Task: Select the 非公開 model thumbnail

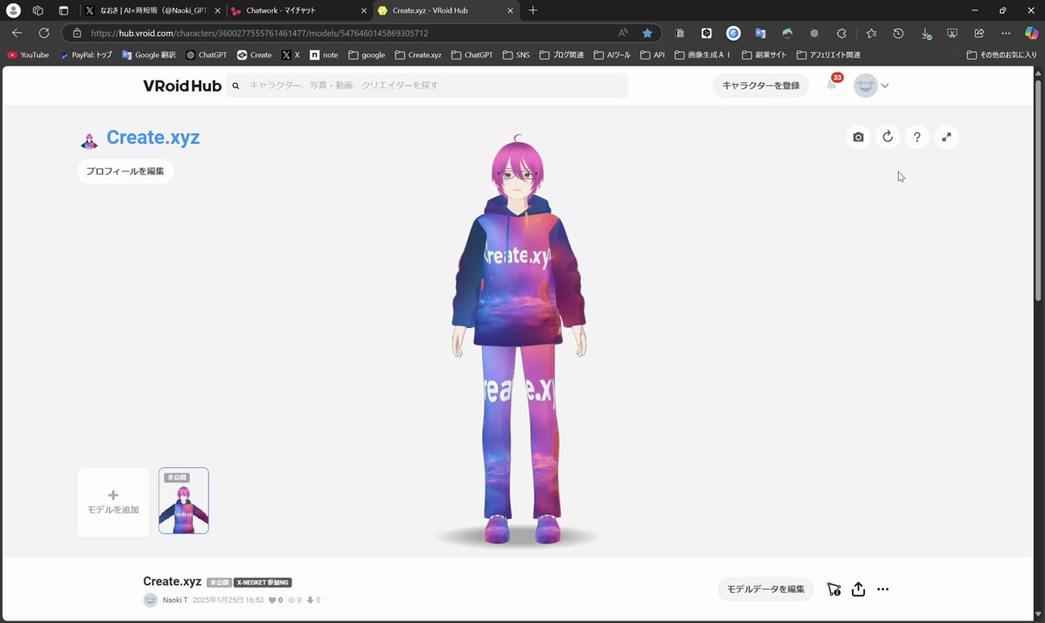Action: pyautogui.click(x=183, y=501)
